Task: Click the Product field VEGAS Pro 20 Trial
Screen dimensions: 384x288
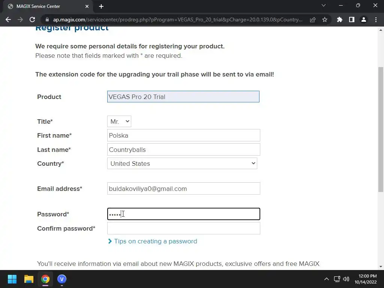Action: (183, 96)
